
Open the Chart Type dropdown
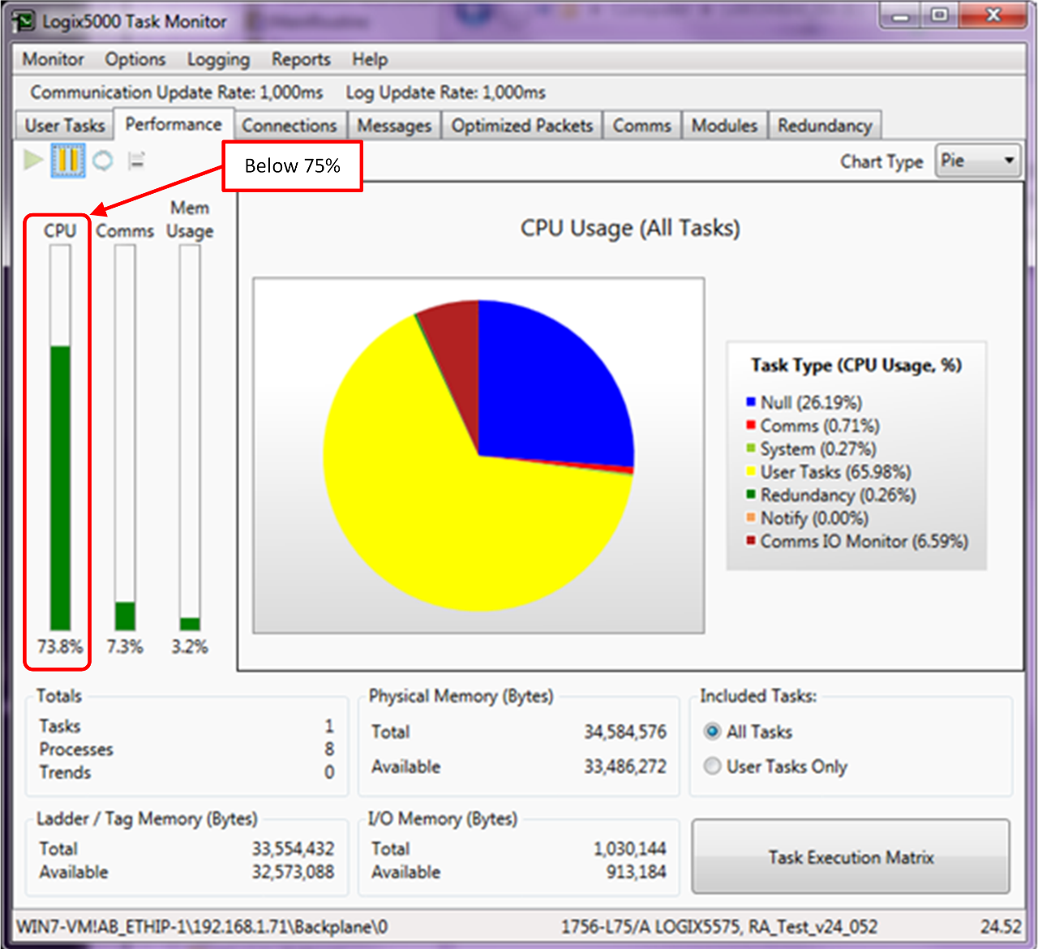(978, 161)
